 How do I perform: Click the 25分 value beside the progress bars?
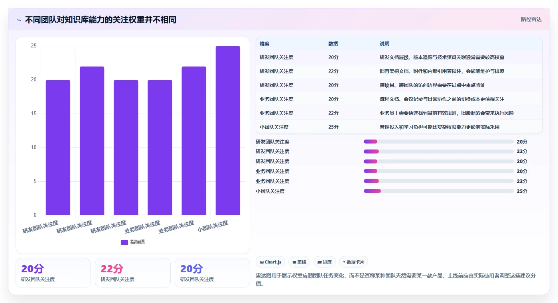[x=522, y=191]
